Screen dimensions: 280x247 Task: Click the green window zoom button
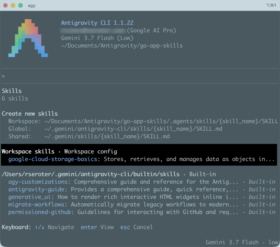point(20,6)
